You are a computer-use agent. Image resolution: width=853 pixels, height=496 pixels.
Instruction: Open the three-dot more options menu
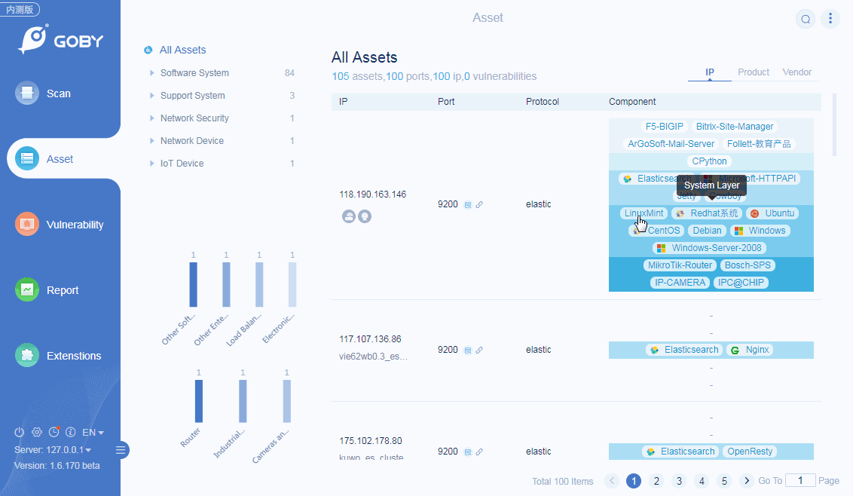coord(830,19)
